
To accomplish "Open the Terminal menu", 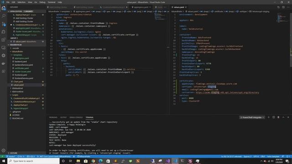I will coord(52,2).
